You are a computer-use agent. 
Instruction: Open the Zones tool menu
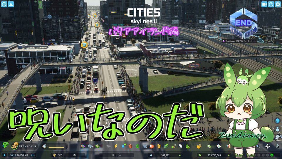point(83,146)
